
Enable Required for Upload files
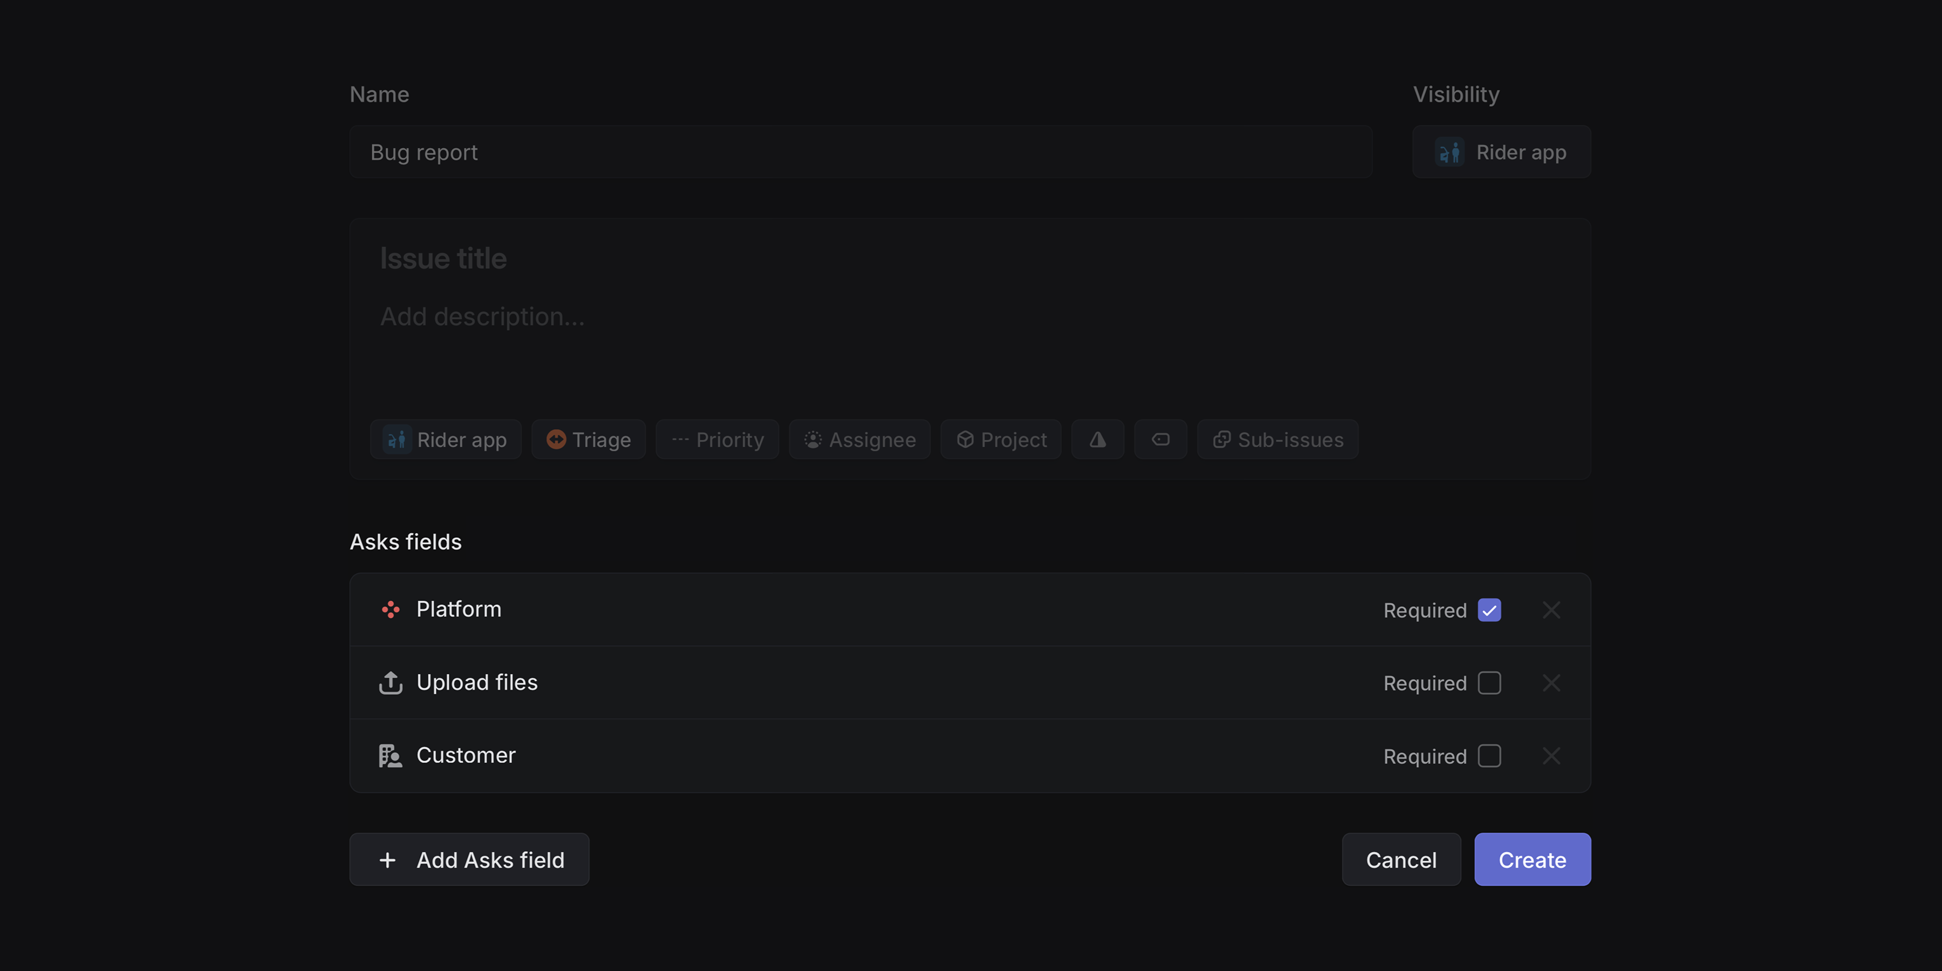point(1489,682)
